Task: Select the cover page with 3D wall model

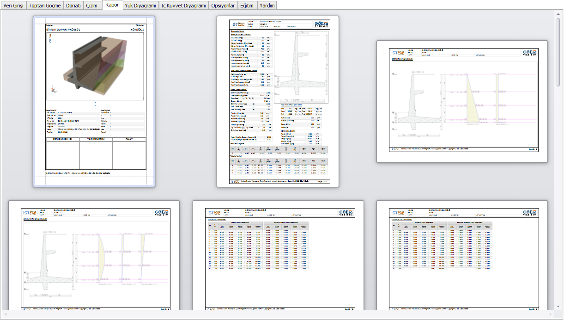Action: [x=94, y=101]
